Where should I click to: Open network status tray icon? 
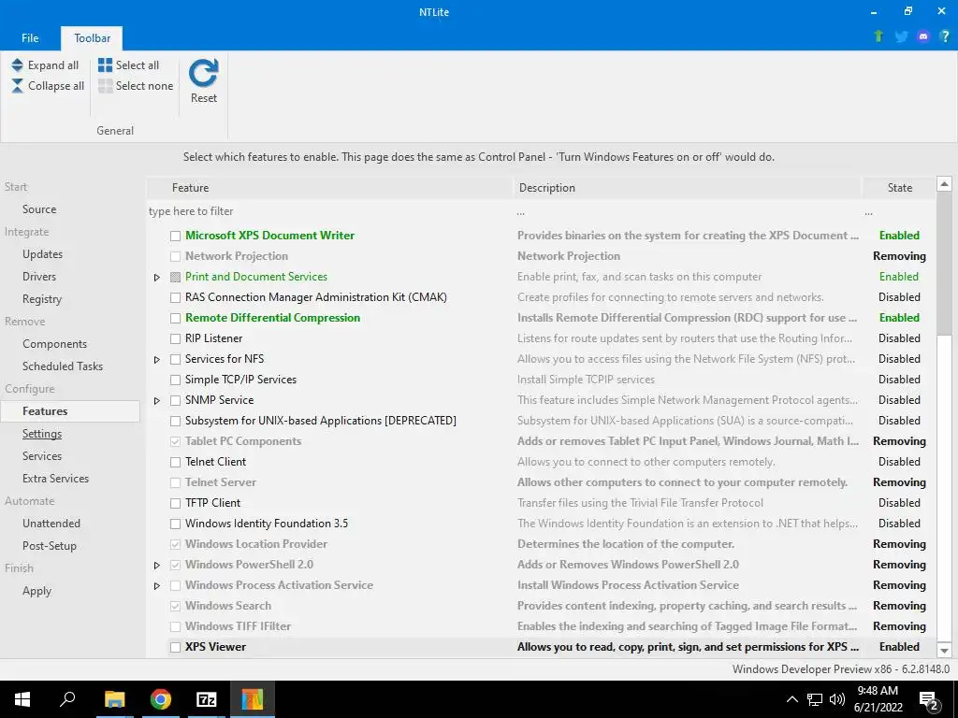click(x=815, y=699)
